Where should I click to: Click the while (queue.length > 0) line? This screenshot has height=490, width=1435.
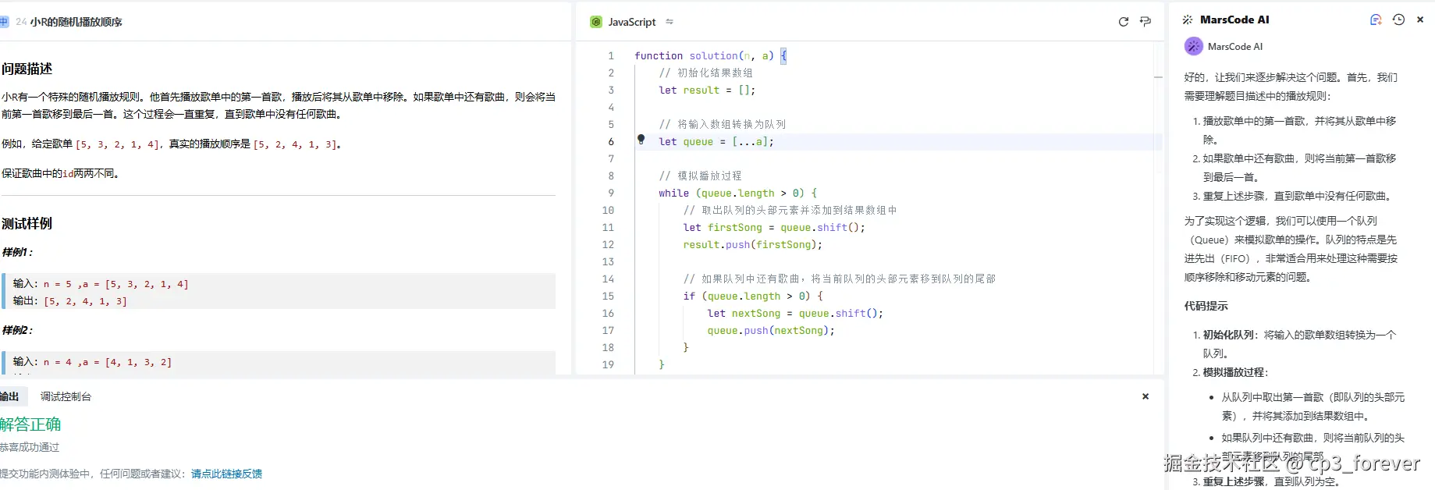pyautogui.click(x=737, y=193)
